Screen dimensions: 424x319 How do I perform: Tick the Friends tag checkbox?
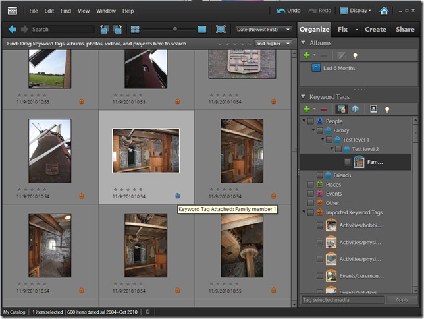click(319, 175)
